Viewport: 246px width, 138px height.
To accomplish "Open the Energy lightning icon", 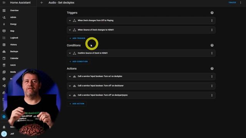I will coord(4,24).
